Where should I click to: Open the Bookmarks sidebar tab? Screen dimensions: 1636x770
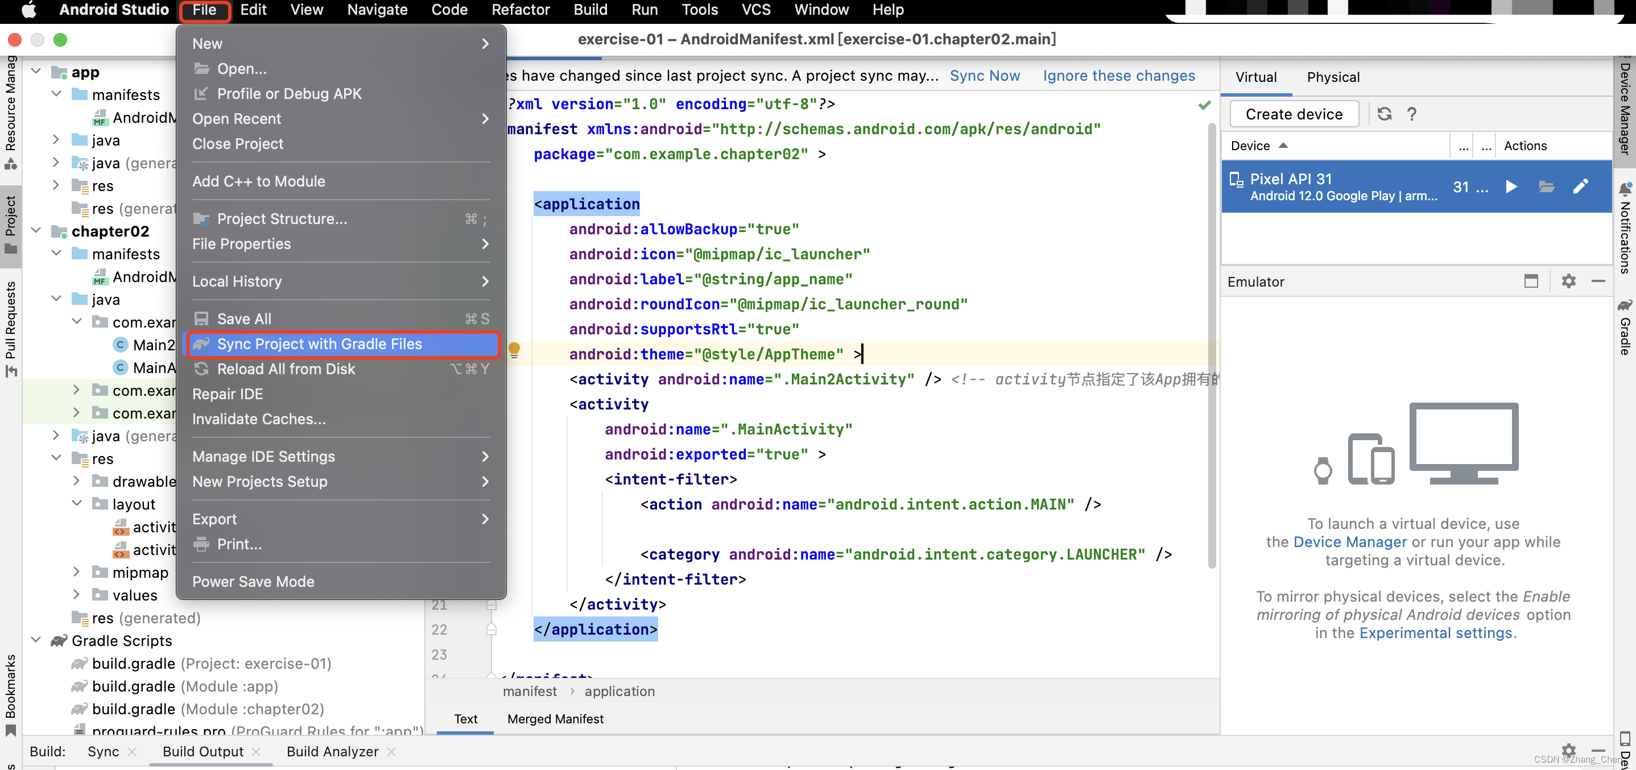tap(11, 695)
